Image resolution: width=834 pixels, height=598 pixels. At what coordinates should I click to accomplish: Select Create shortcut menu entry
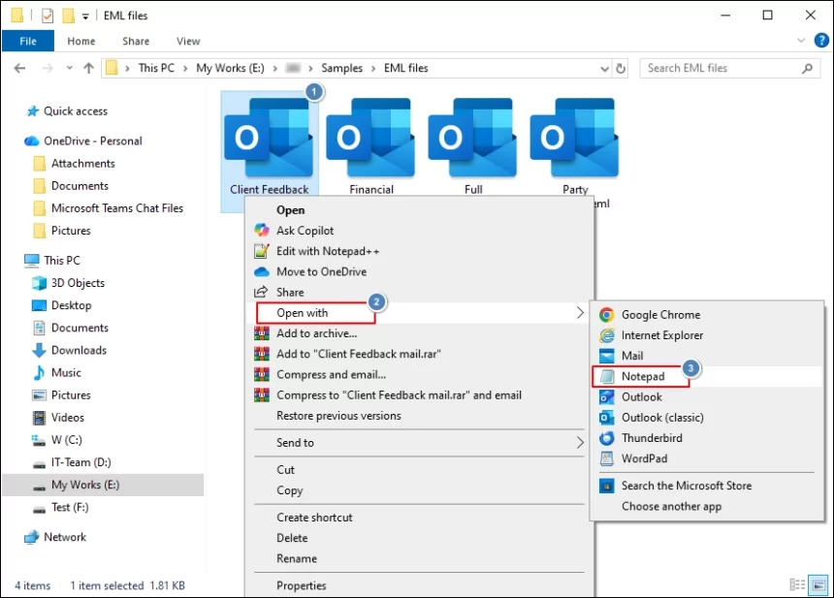(314, 518)
